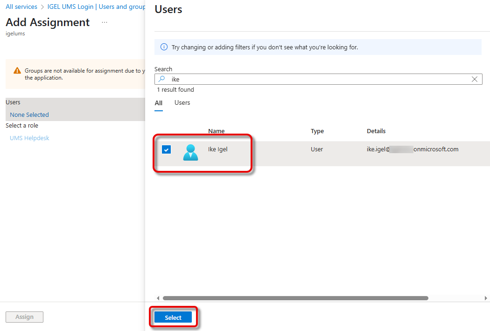Clear the search field with X icon
Screen dimensions: 490x331
point(475,79)
